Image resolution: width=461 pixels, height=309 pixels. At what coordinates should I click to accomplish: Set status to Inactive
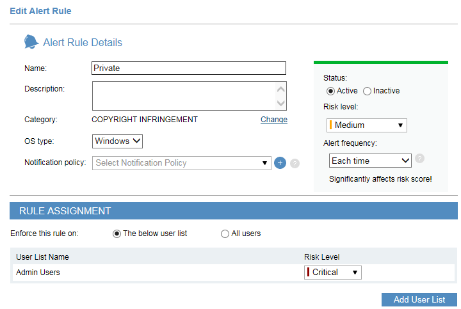click(x=367, y=91)
